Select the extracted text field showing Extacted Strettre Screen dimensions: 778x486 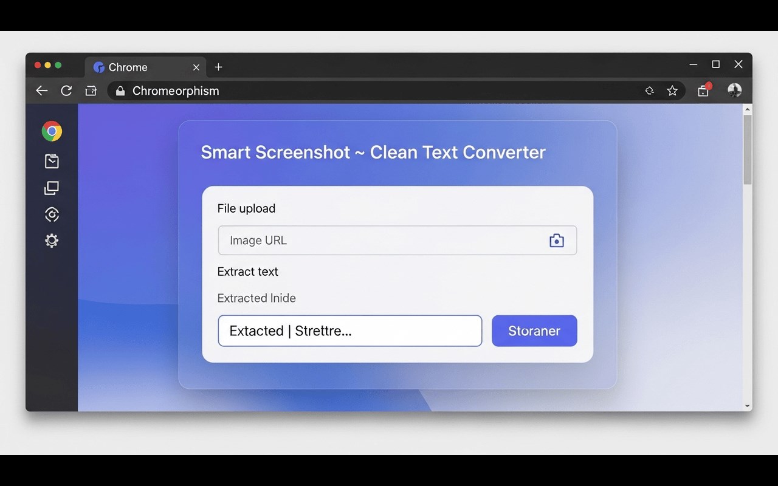tap(349, 330)
